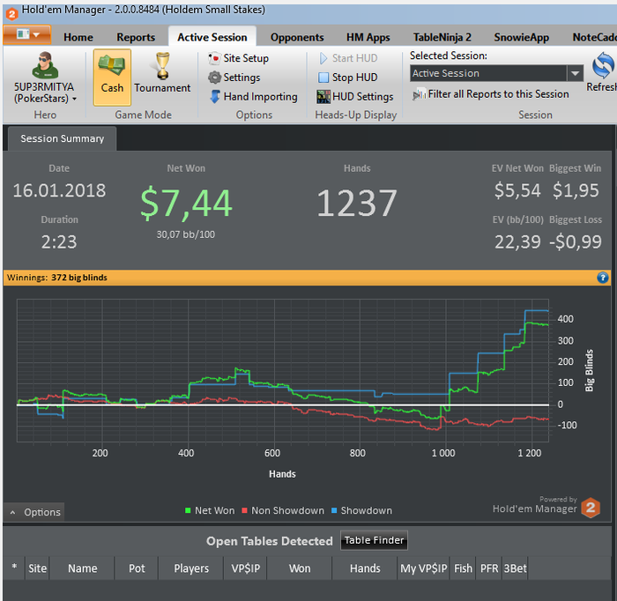
Task: Sort by Hands column header
Action: coord(365,568)
